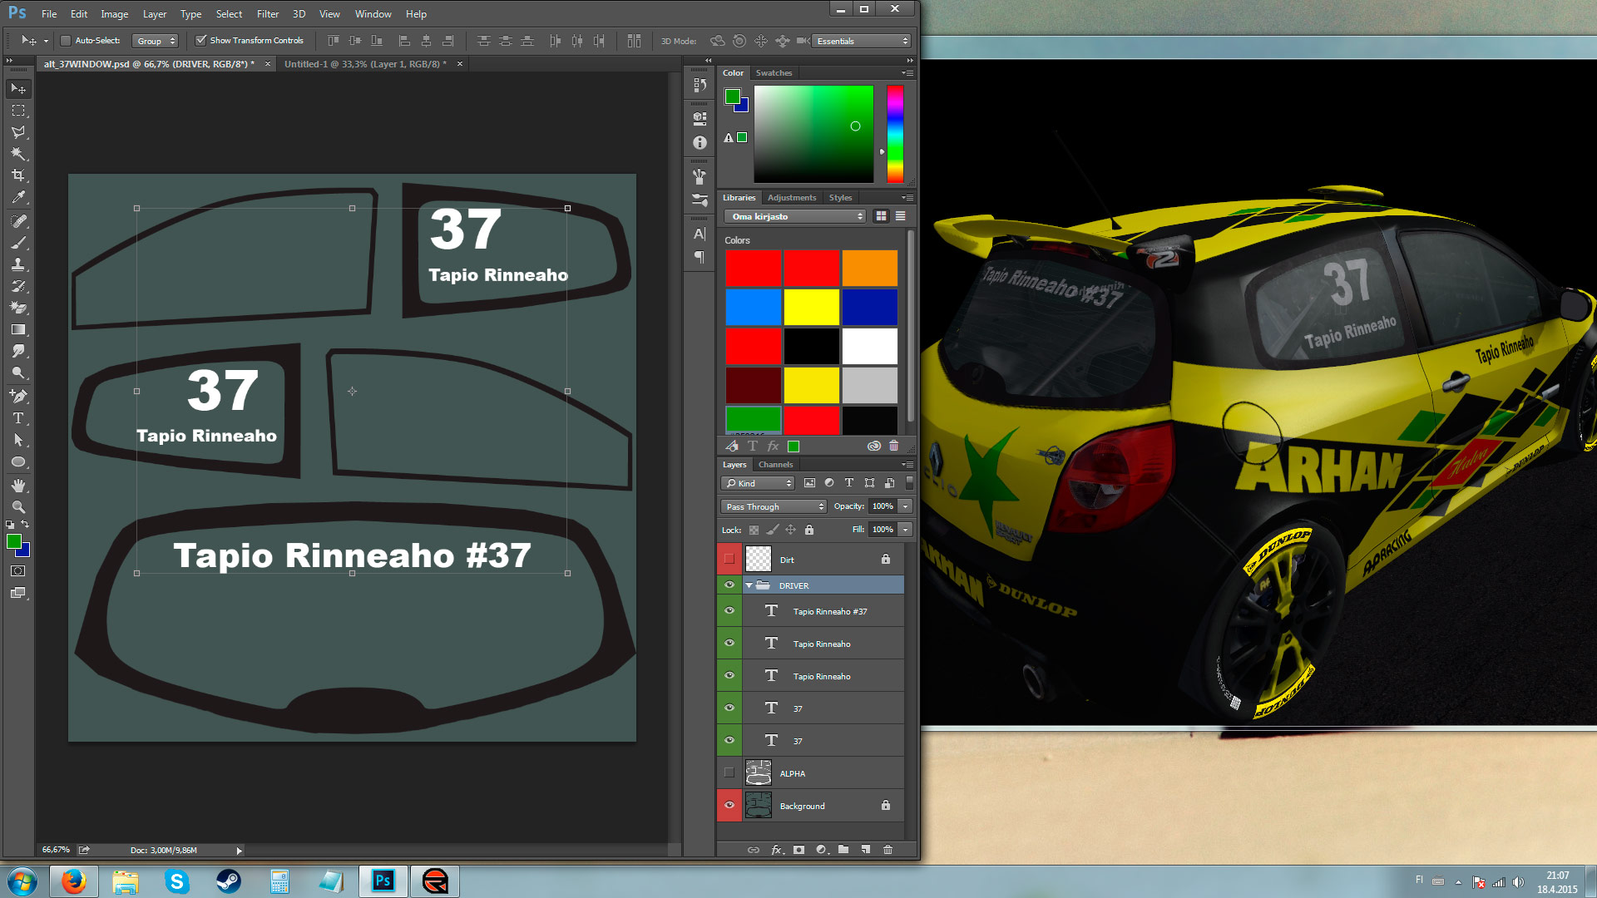Select the Rectangular Marquee tool
The width and height of the screenshot is (1597, 898).
[x=18, y=110]
